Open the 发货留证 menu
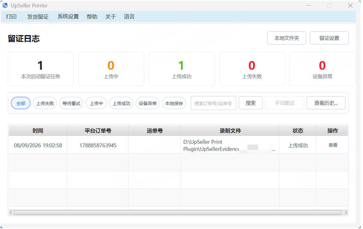363x229 pixels. (x=38, y=17)
